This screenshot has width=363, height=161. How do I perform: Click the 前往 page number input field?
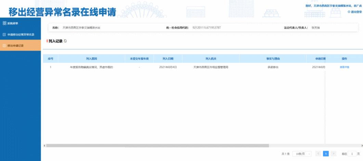(x=353, y=154)
